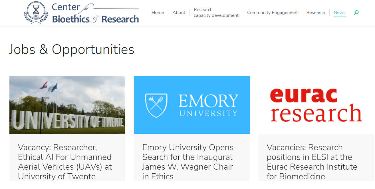The width and height of the screenshot is (375, 189).
Task: Open the Community Engagement menu
Action: (272, 13)
